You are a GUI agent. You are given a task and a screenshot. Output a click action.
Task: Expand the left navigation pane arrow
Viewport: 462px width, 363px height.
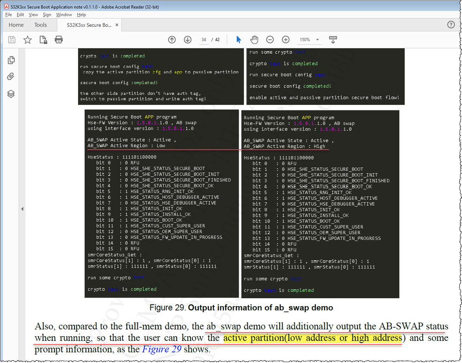22,209
